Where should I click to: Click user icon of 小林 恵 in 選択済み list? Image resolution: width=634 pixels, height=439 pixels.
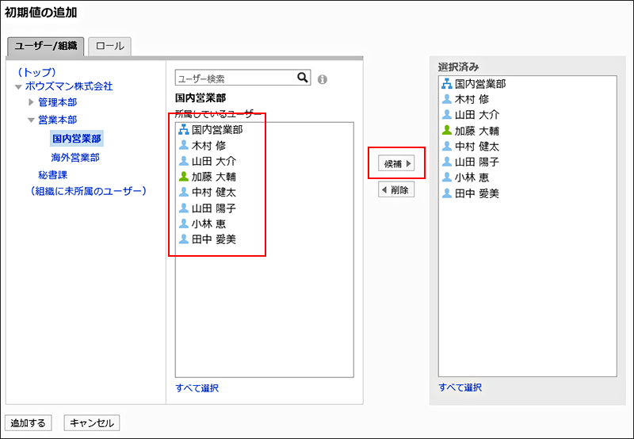447,178
